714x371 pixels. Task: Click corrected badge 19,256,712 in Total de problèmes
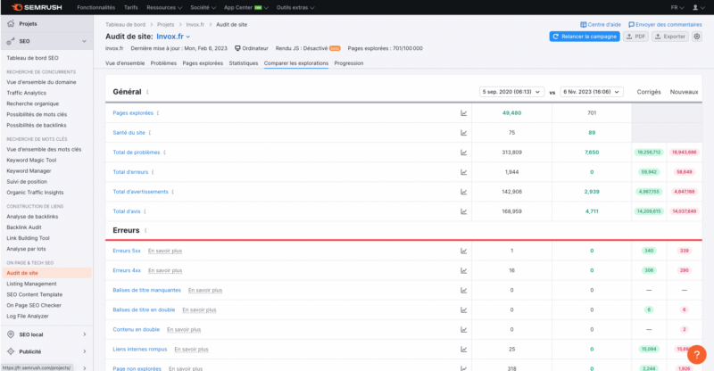[x=649, y=153]
